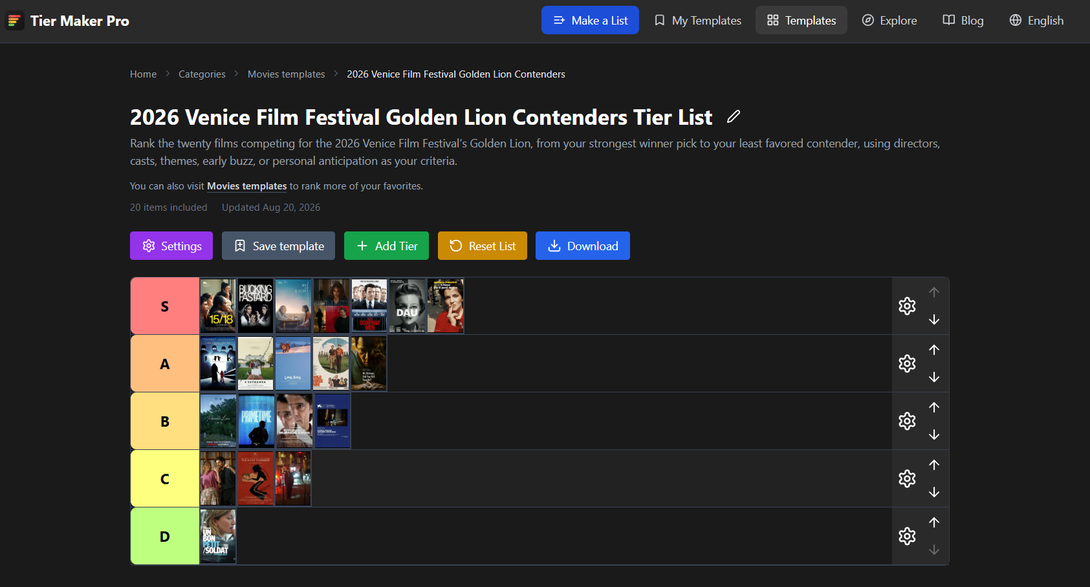Select the Possible Love poster
The image size is (1090, 587).
pyautogui.click(x=218, y=421)
